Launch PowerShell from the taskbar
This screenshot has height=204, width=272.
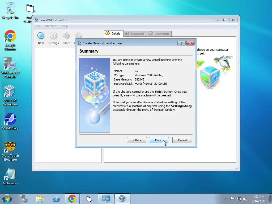[57, 199]
